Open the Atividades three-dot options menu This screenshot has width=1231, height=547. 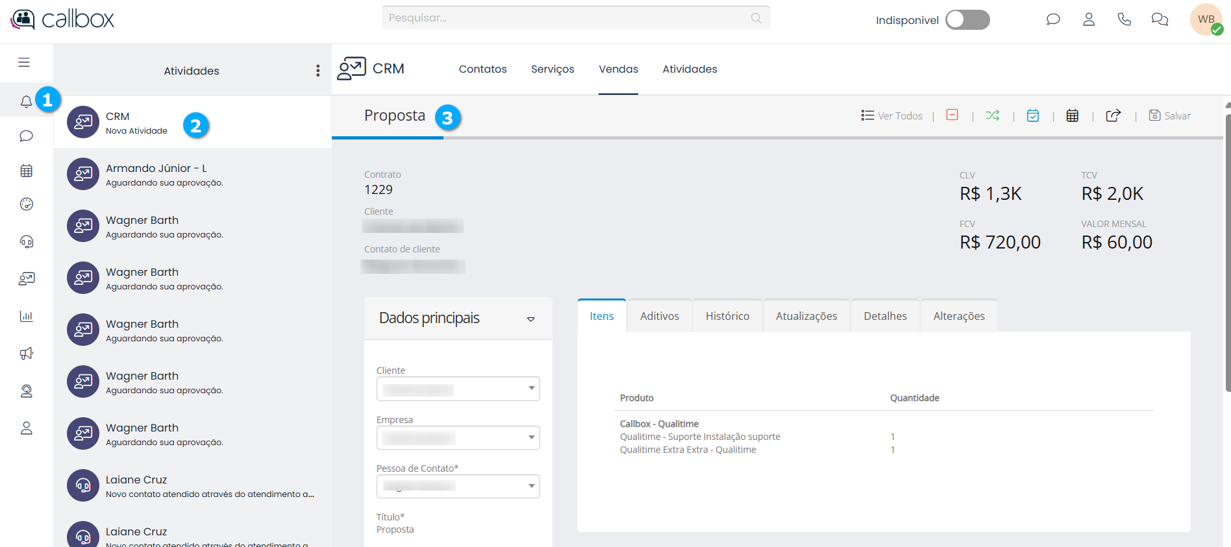[317, 71]
